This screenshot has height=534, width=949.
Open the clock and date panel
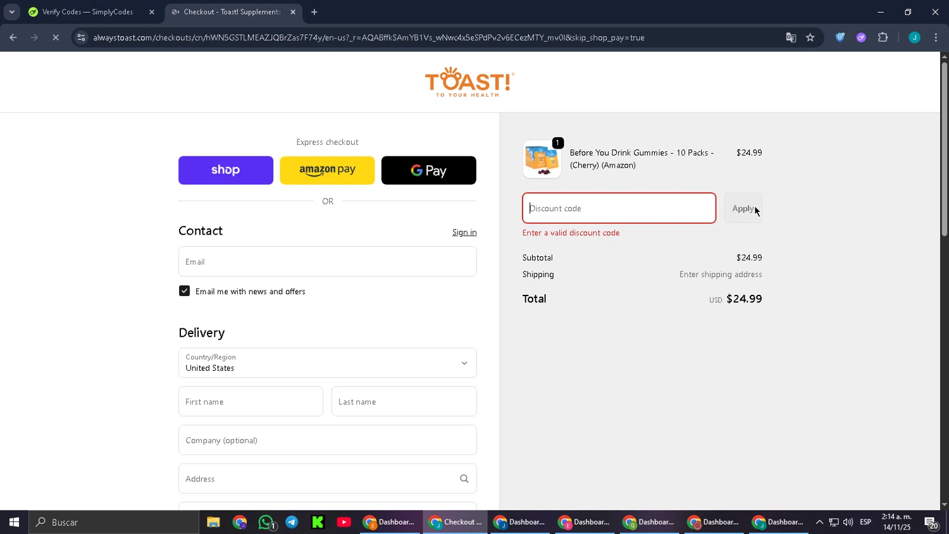(x=896, y=522)
